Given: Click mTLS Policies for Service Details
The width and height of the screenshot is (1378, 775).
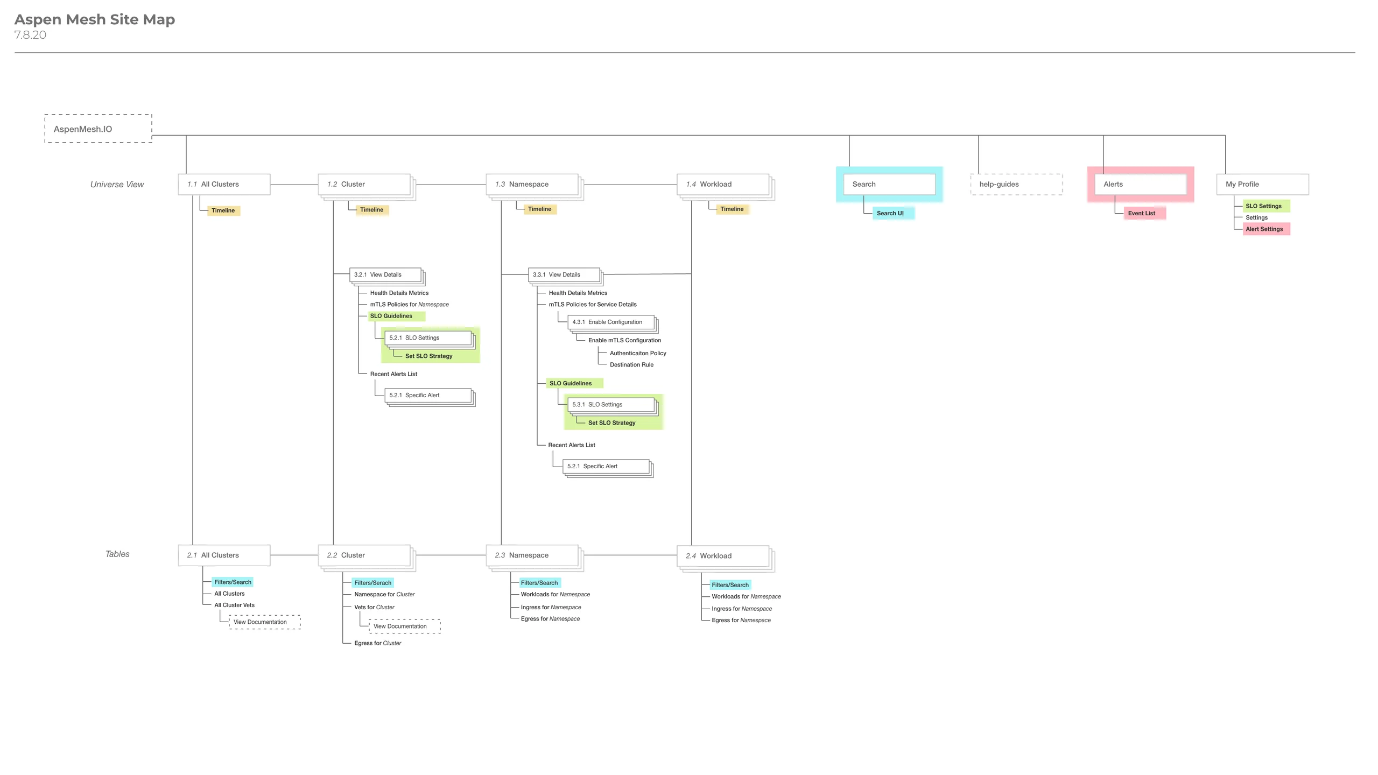Looking at the screenshot, I should pos(593,305).
